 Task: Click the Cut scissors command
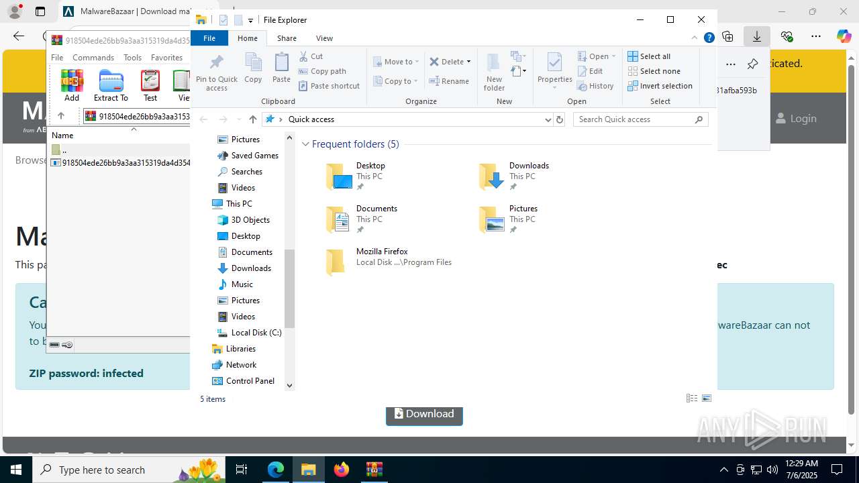pos(311,56)
